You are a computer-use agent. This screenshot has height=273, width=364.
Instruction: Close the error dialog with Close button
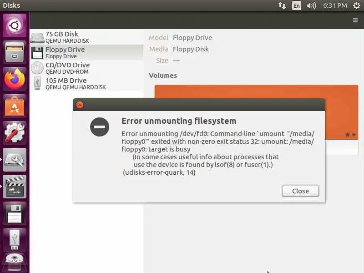point(300,191)
